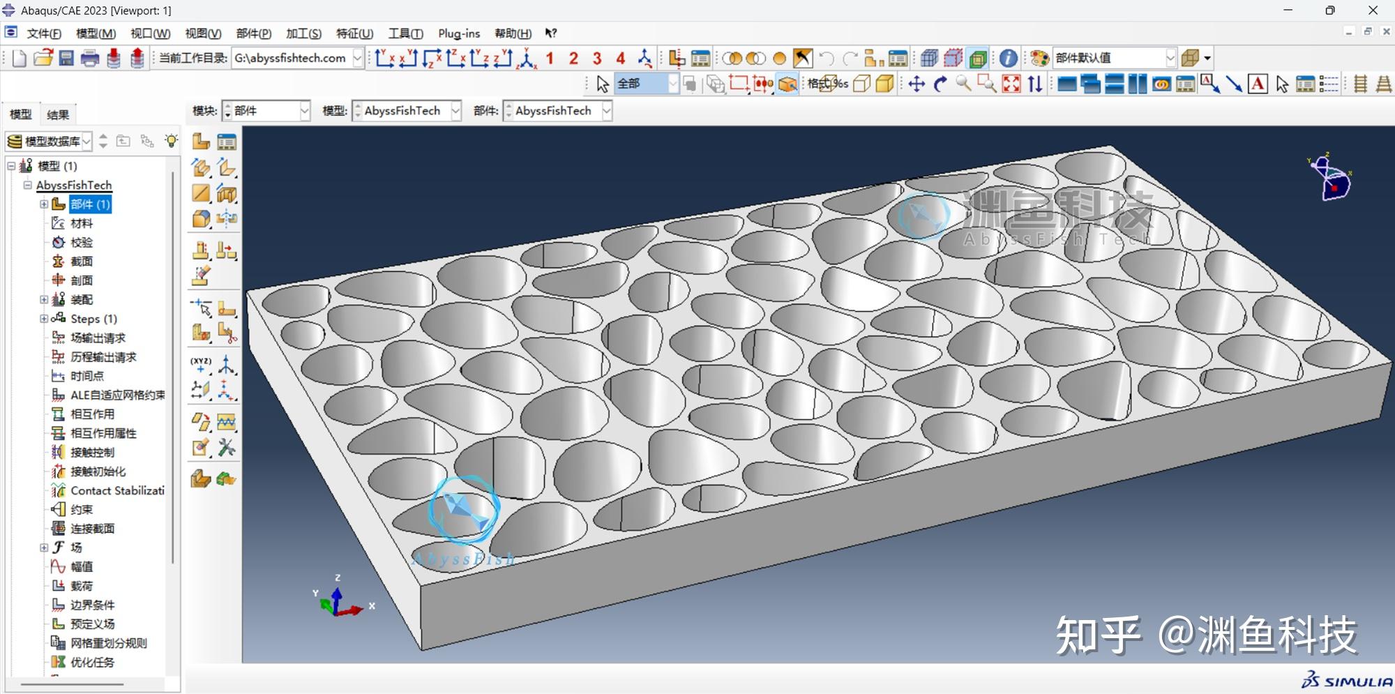The height and width of the screenshot is (694, 1395).
Task: Select the Box Zoom tool
Action: (x=987, y=84)
